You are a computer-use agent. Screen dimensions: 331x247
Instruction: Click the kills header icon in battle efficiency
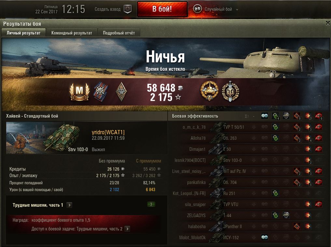(318, 116)
